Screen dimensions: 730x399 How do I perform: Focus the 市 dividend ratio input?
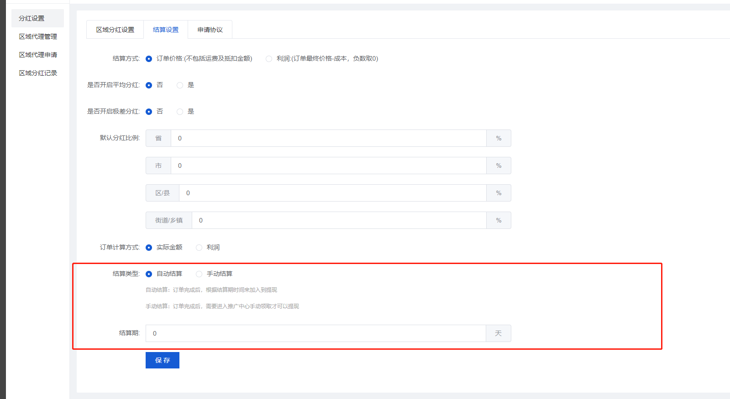tap(328, 166)
